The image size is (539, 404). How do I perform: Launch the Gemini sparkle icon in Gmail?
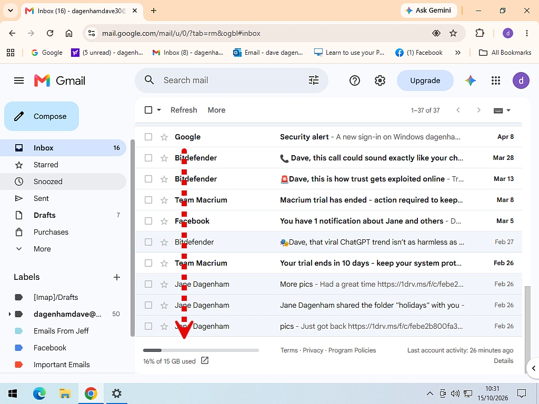(471, 80)
